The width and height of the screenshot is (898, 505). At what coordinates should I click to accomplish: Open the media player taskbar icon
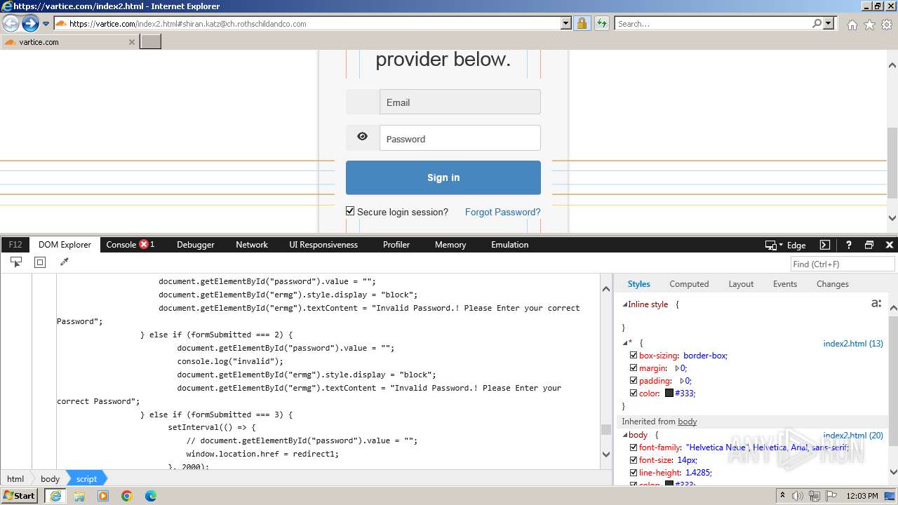tap(103, 496)
